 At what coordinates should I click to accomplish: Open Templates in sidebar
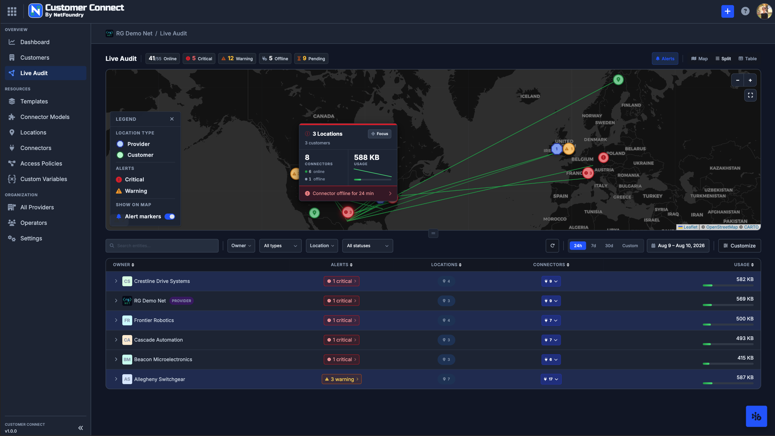[x=46, y=101]
